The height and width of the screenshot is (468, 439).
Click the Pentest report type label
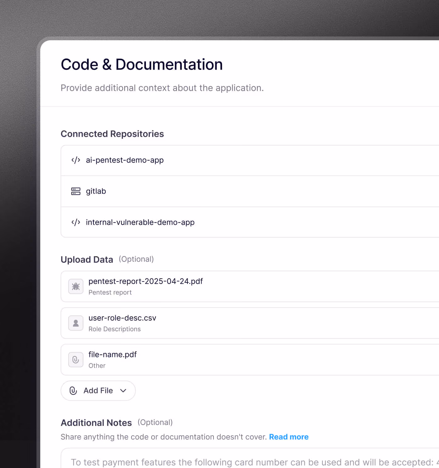(110, 292)
